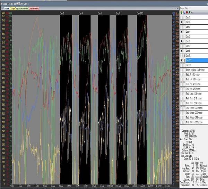Image resolution: width=208 pixels, height=189 pixels.
Task: Click the Ranges Bar panel title
Action: pos(184,8)
